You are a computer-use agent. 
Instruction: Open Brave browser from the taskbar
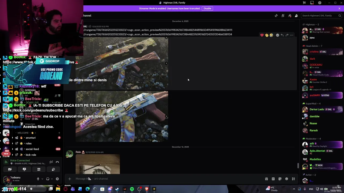[x=146, y=189]
